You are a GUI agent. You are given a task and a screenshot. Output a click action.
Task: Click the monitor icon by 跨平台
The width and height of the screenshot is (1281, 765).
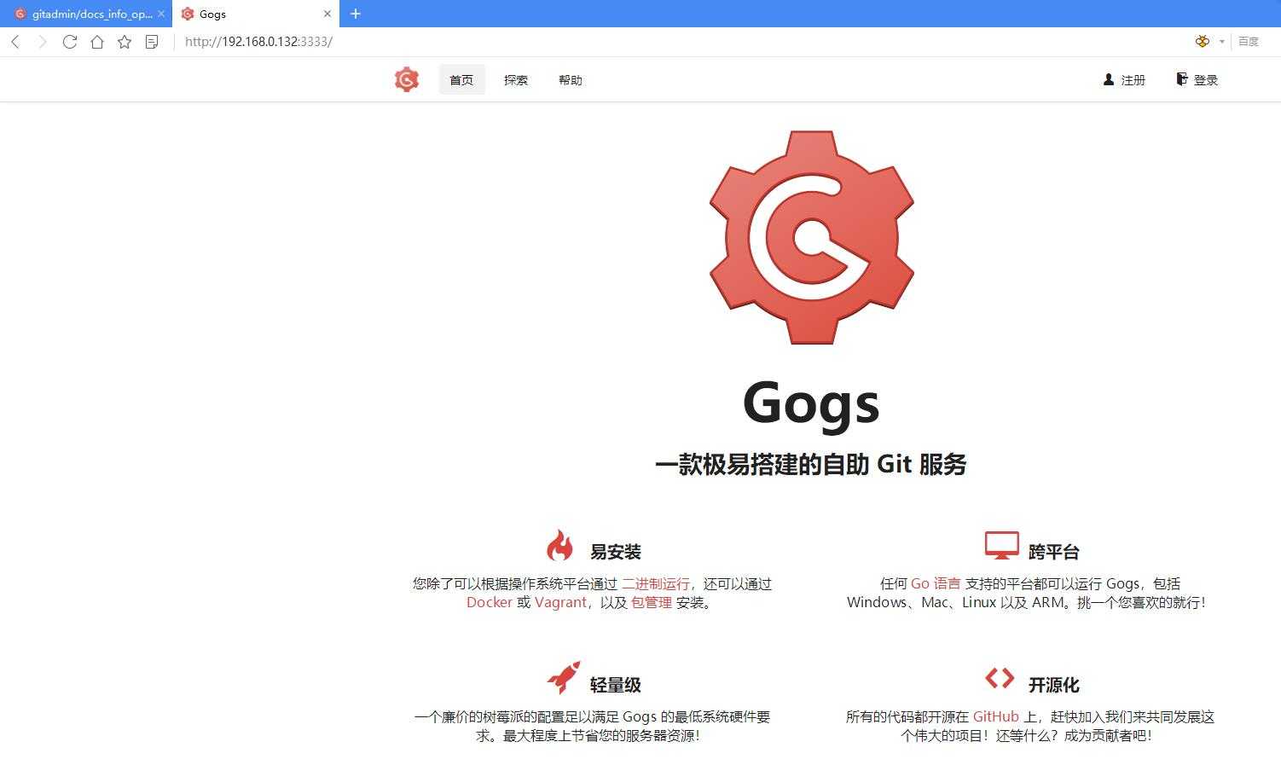[x=1001, y=545]
